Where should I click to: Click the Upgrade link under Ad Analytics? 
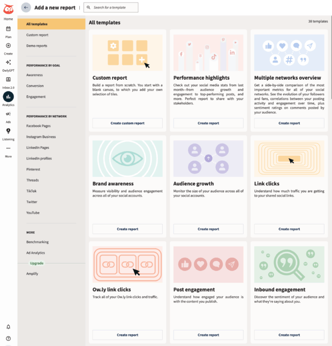tap(37, 263)
